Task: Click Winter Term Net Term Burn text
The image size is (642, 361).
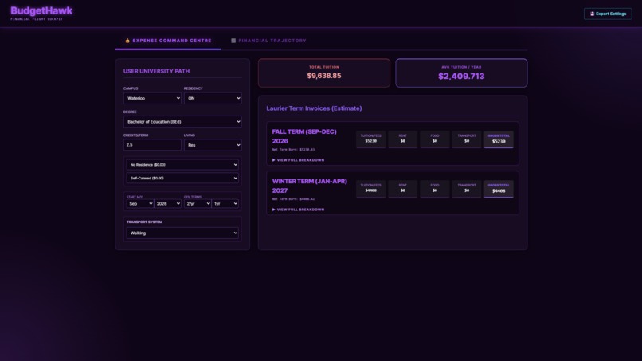Action: point(293,199)
